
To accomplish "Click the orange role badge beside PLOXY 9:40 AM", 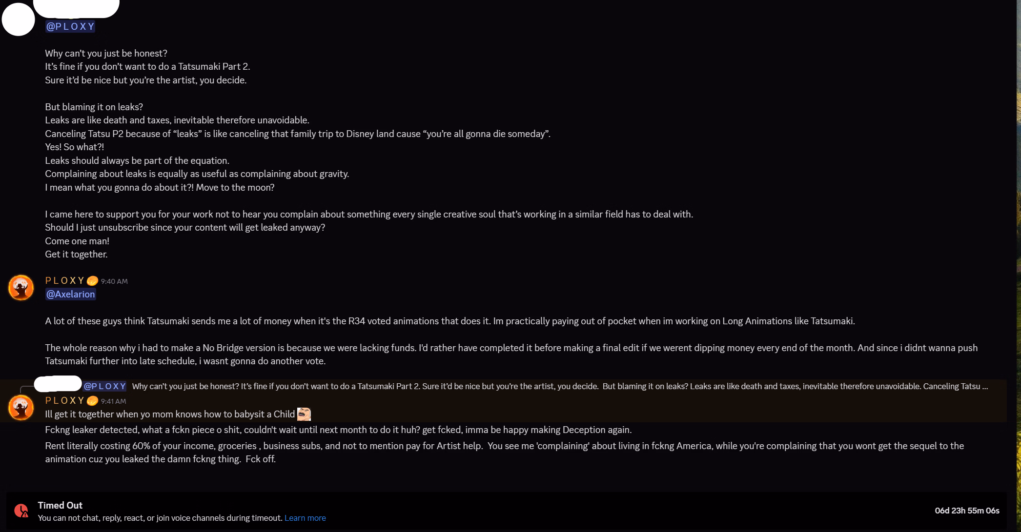I will (92, 281).
